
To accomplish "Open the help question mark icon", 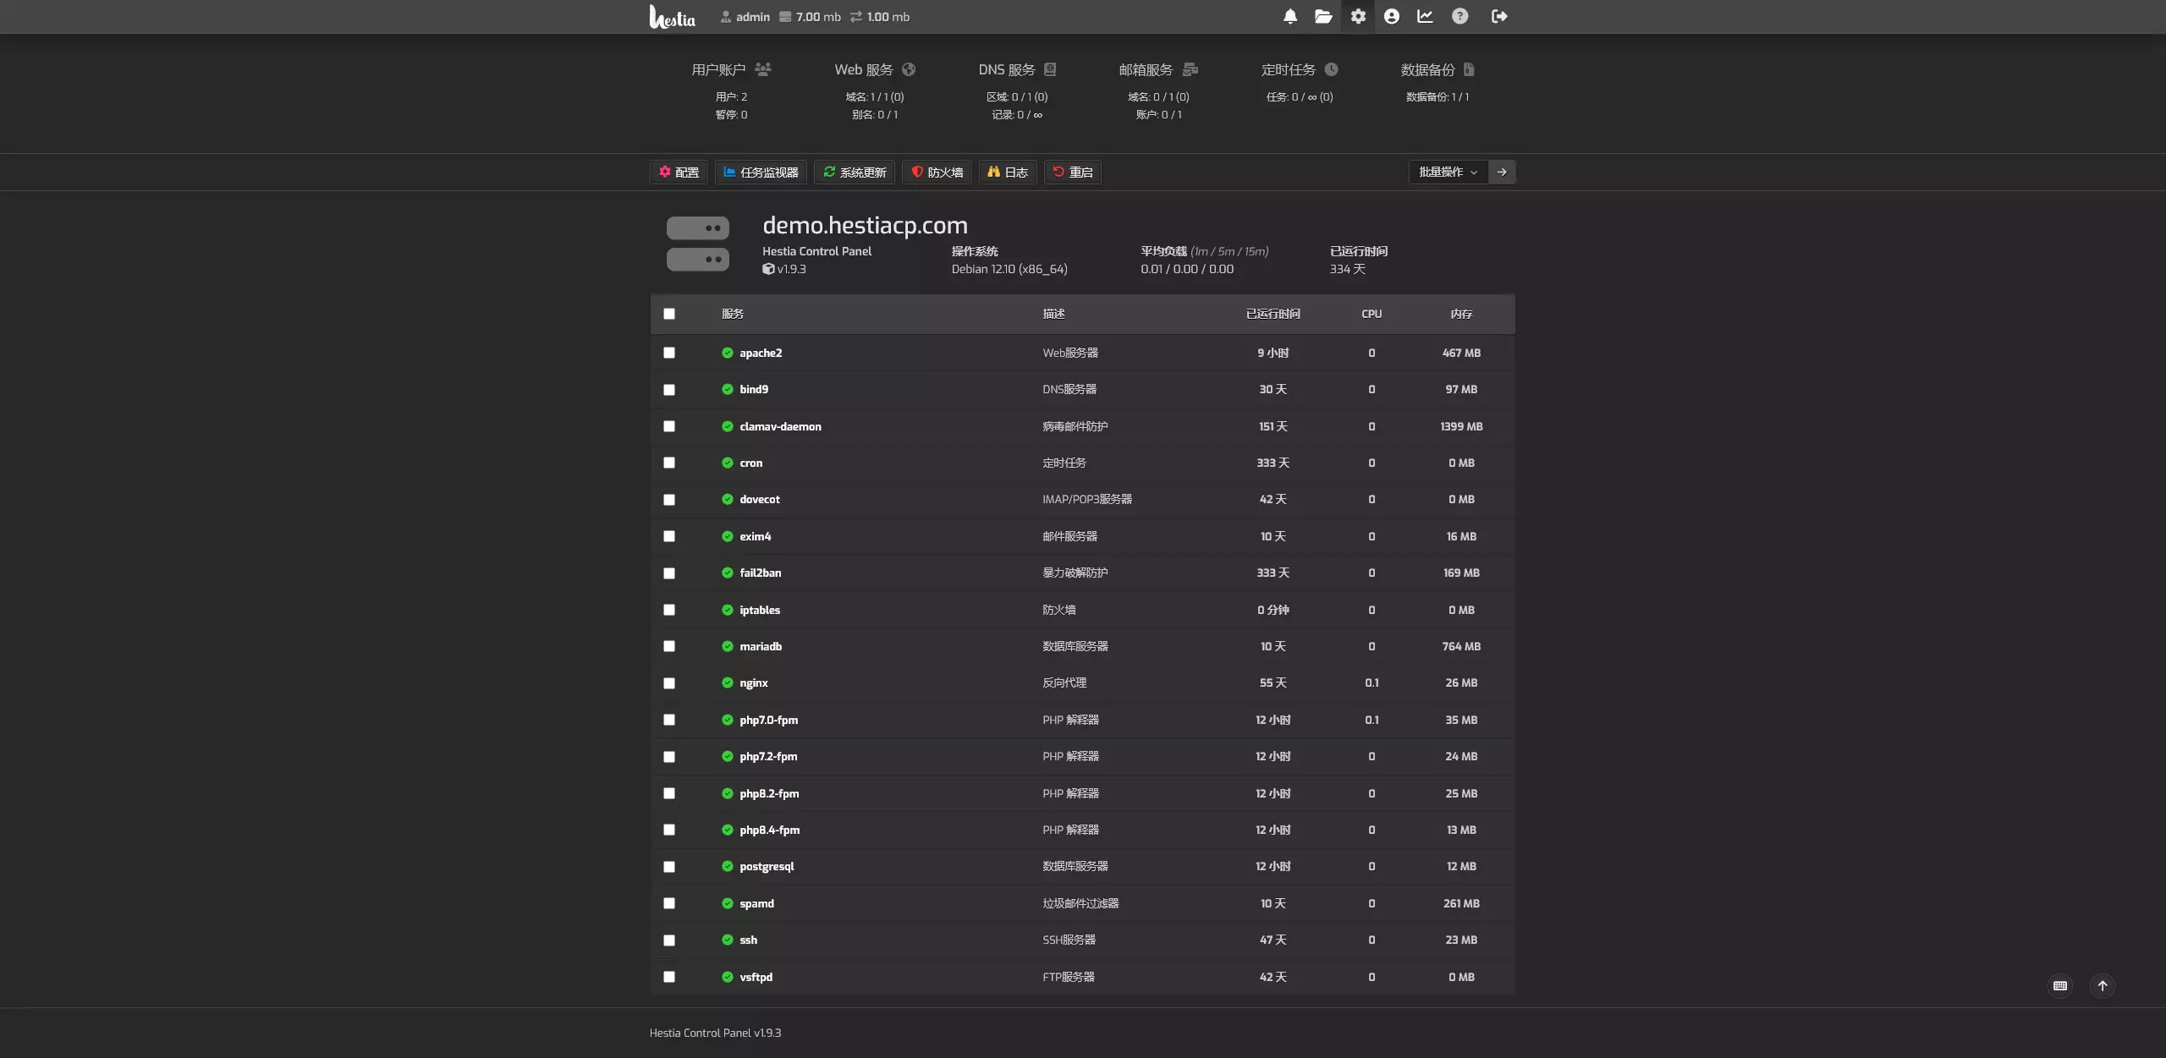I will tap(1460, 16).
